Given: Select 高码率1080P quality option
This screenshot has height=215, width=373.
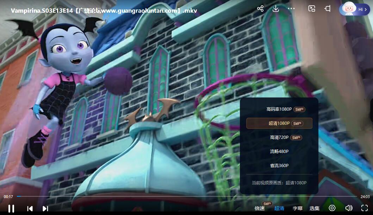Looking at the screenshot, I should click(x=279, y=109).
